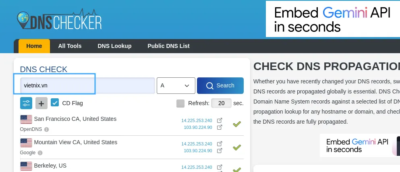Screen dimensions: 400x172
Task: Open the record type A dropdown
Action: (x=176, y=85)
